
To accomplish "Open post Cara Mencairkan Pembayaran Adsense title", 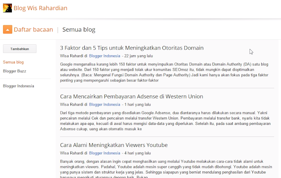I will (132, 96).
